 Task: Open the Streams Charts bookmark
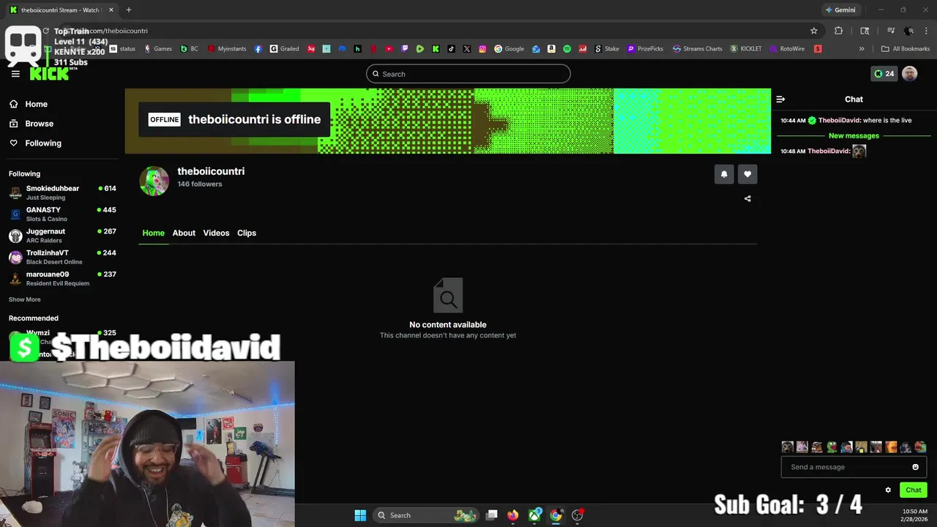pyautogui.click(x=698, y=49)
